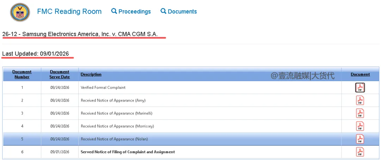Go to FMC Reading Room home
Screen dimensions: 381x160
(x=69, y=11)
